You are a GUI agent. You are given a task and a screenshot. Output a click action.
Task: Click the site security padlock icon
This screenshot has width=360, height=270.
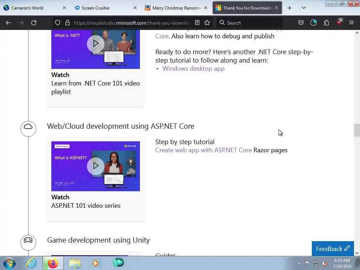coord(67,23)
